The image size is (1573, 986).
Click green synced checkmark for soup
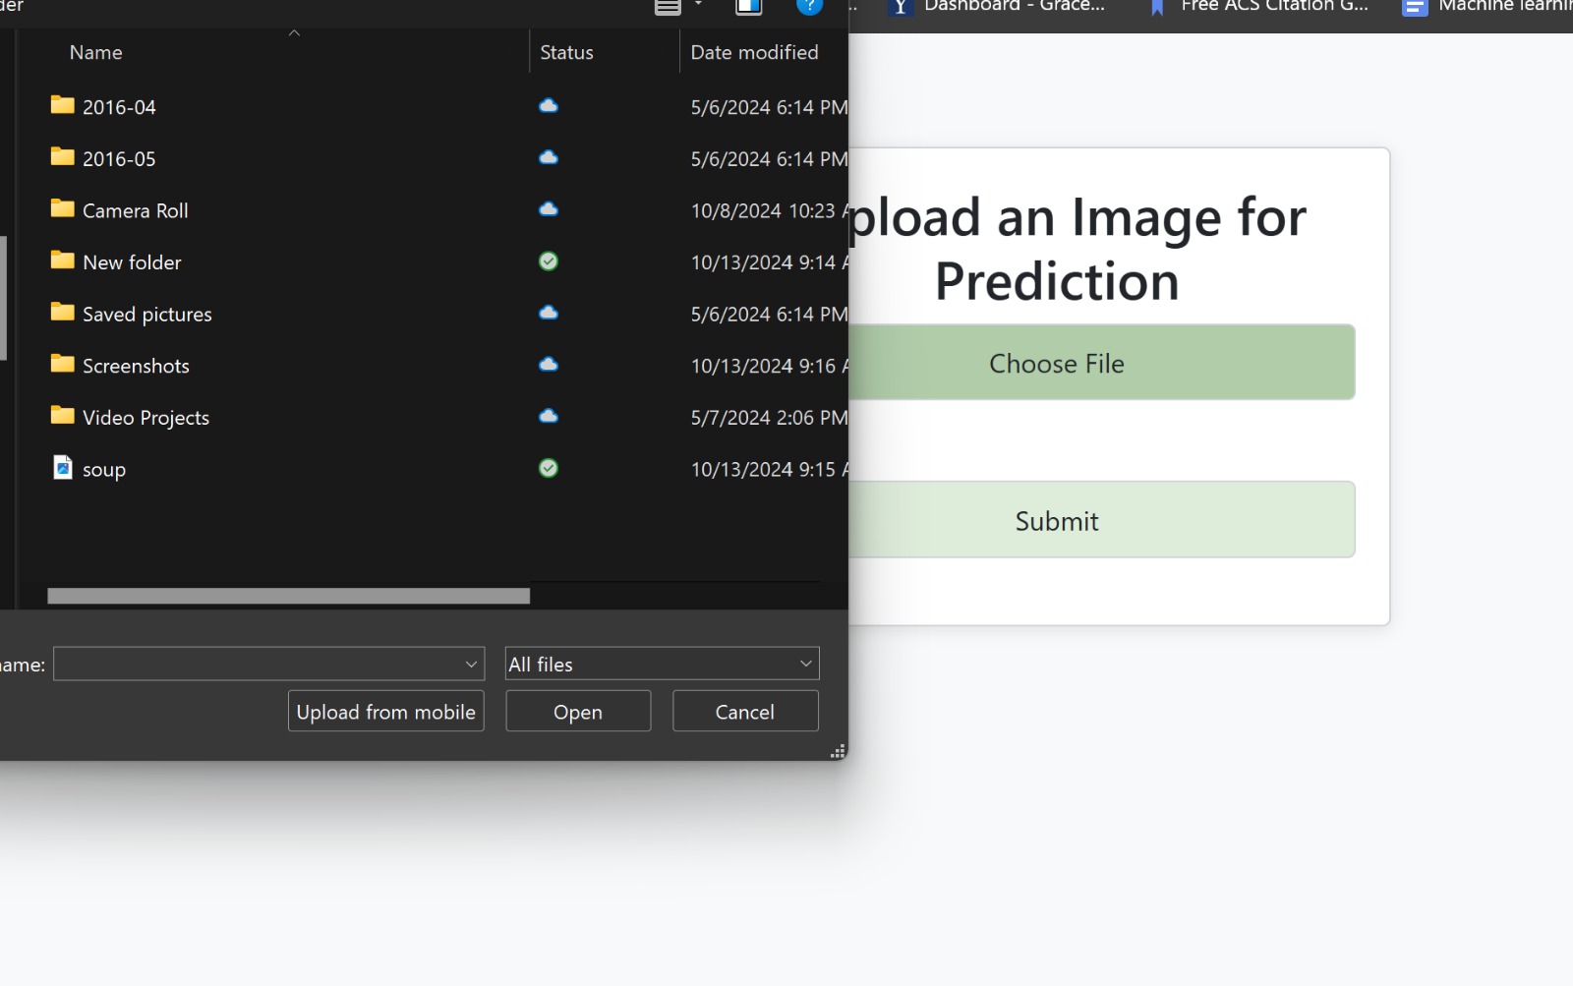pos(549,468)
